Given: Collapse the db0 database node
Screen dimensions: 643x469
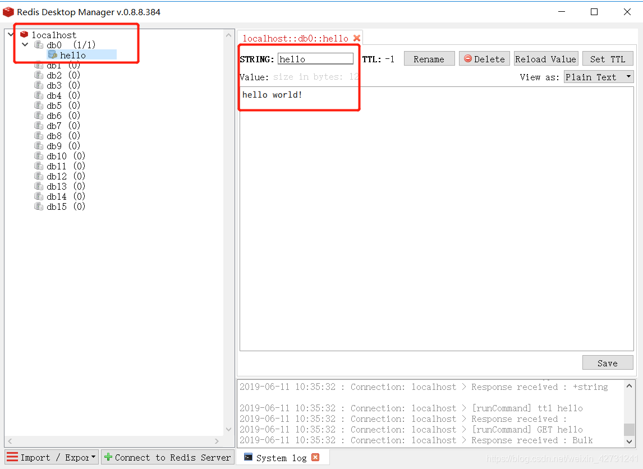Looking at the screenshot, I should pos(25,44).
